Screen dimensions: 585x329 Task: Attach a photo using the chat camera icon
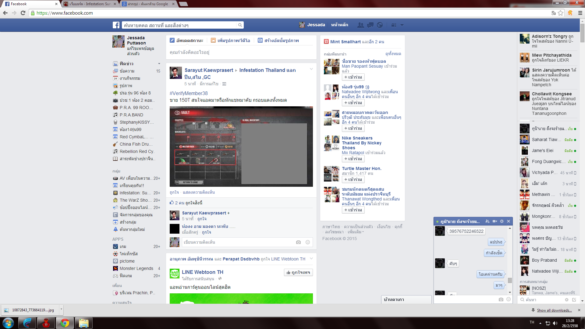pos(501,299)
